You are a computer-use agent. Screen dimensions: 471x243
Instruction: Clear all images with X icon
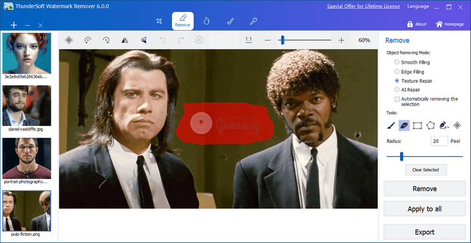click(x=40, y=26)
